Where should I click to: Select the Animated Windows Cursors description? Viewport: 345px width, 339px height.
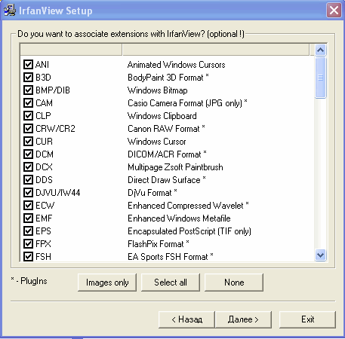(x=176, y=65)
